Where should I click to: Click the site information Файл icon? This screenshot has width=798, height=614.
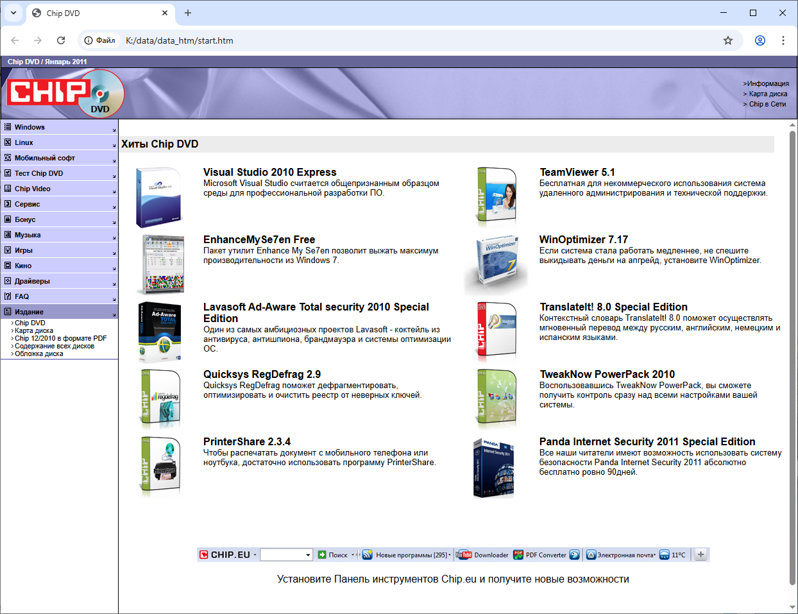[100, 40]
